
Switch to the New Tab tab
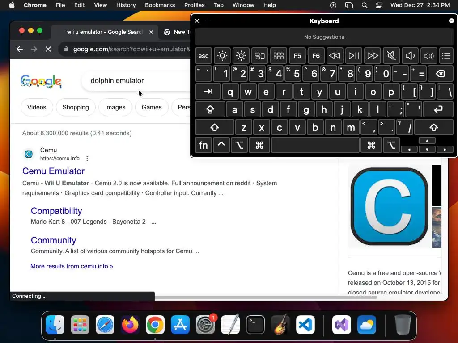coord(176,32)
